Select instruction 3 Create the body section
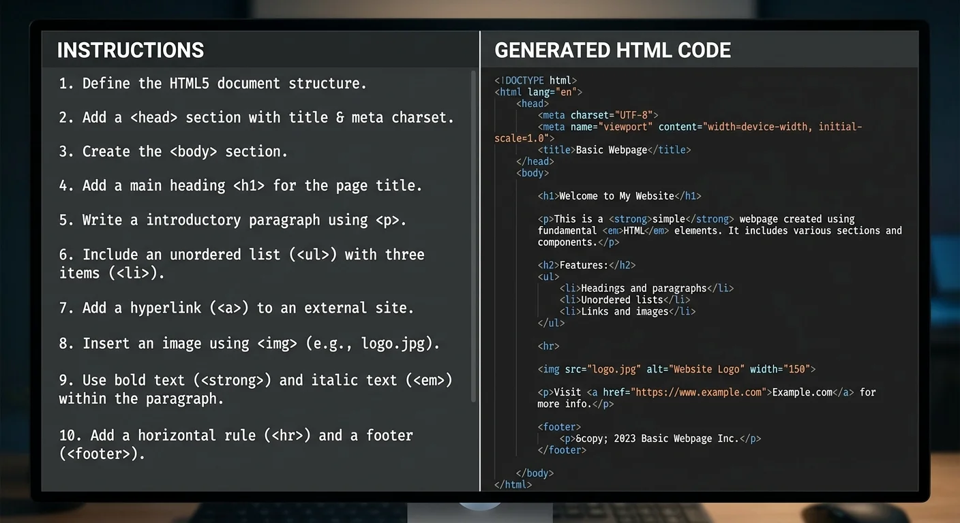The width and height of the screenshot is (960, 523). (173, 151)
